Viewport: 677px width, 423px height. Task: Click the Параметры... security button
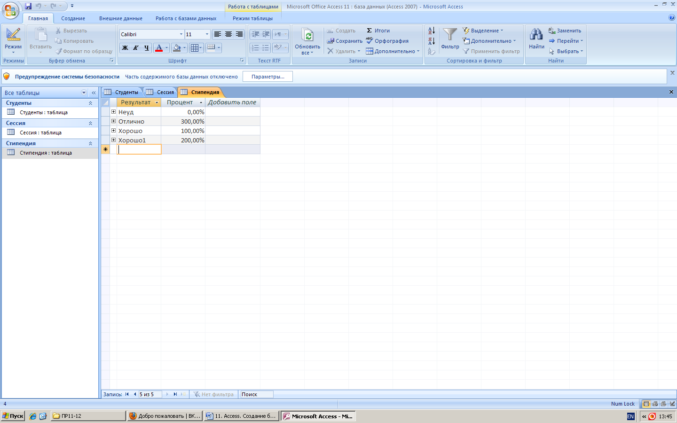point(268,77)
